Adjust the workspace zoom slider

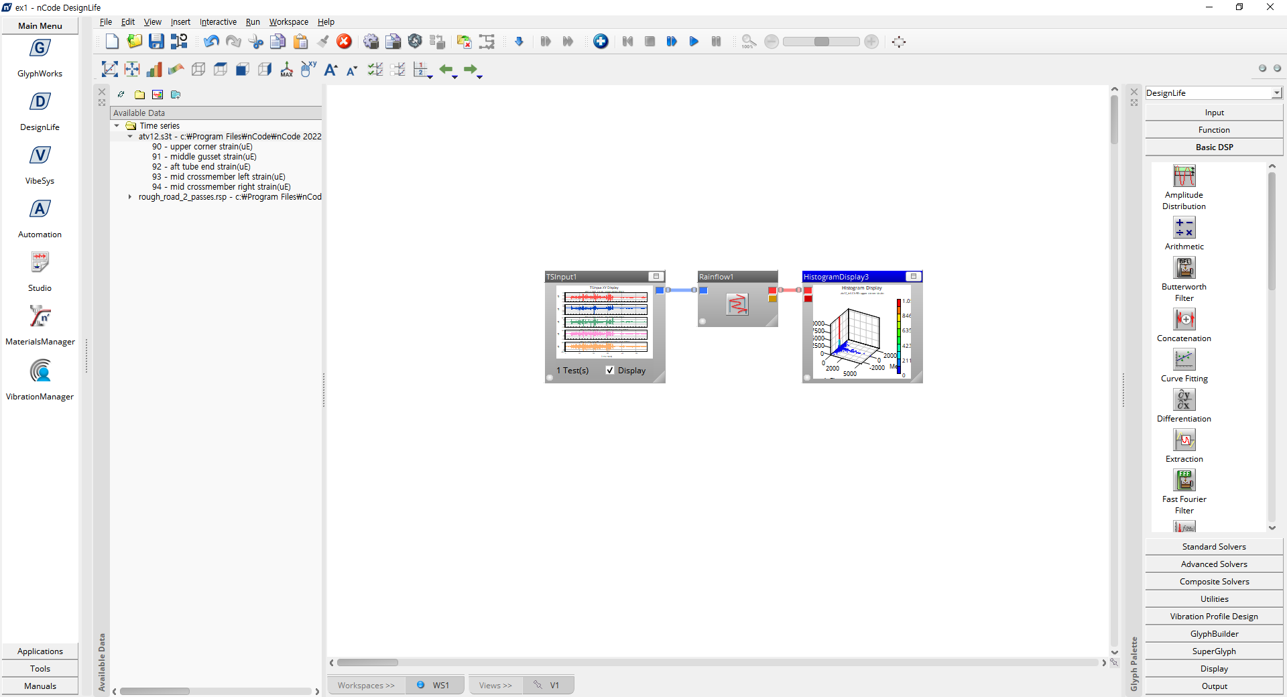pyautogui.click(x=821, y=42)
